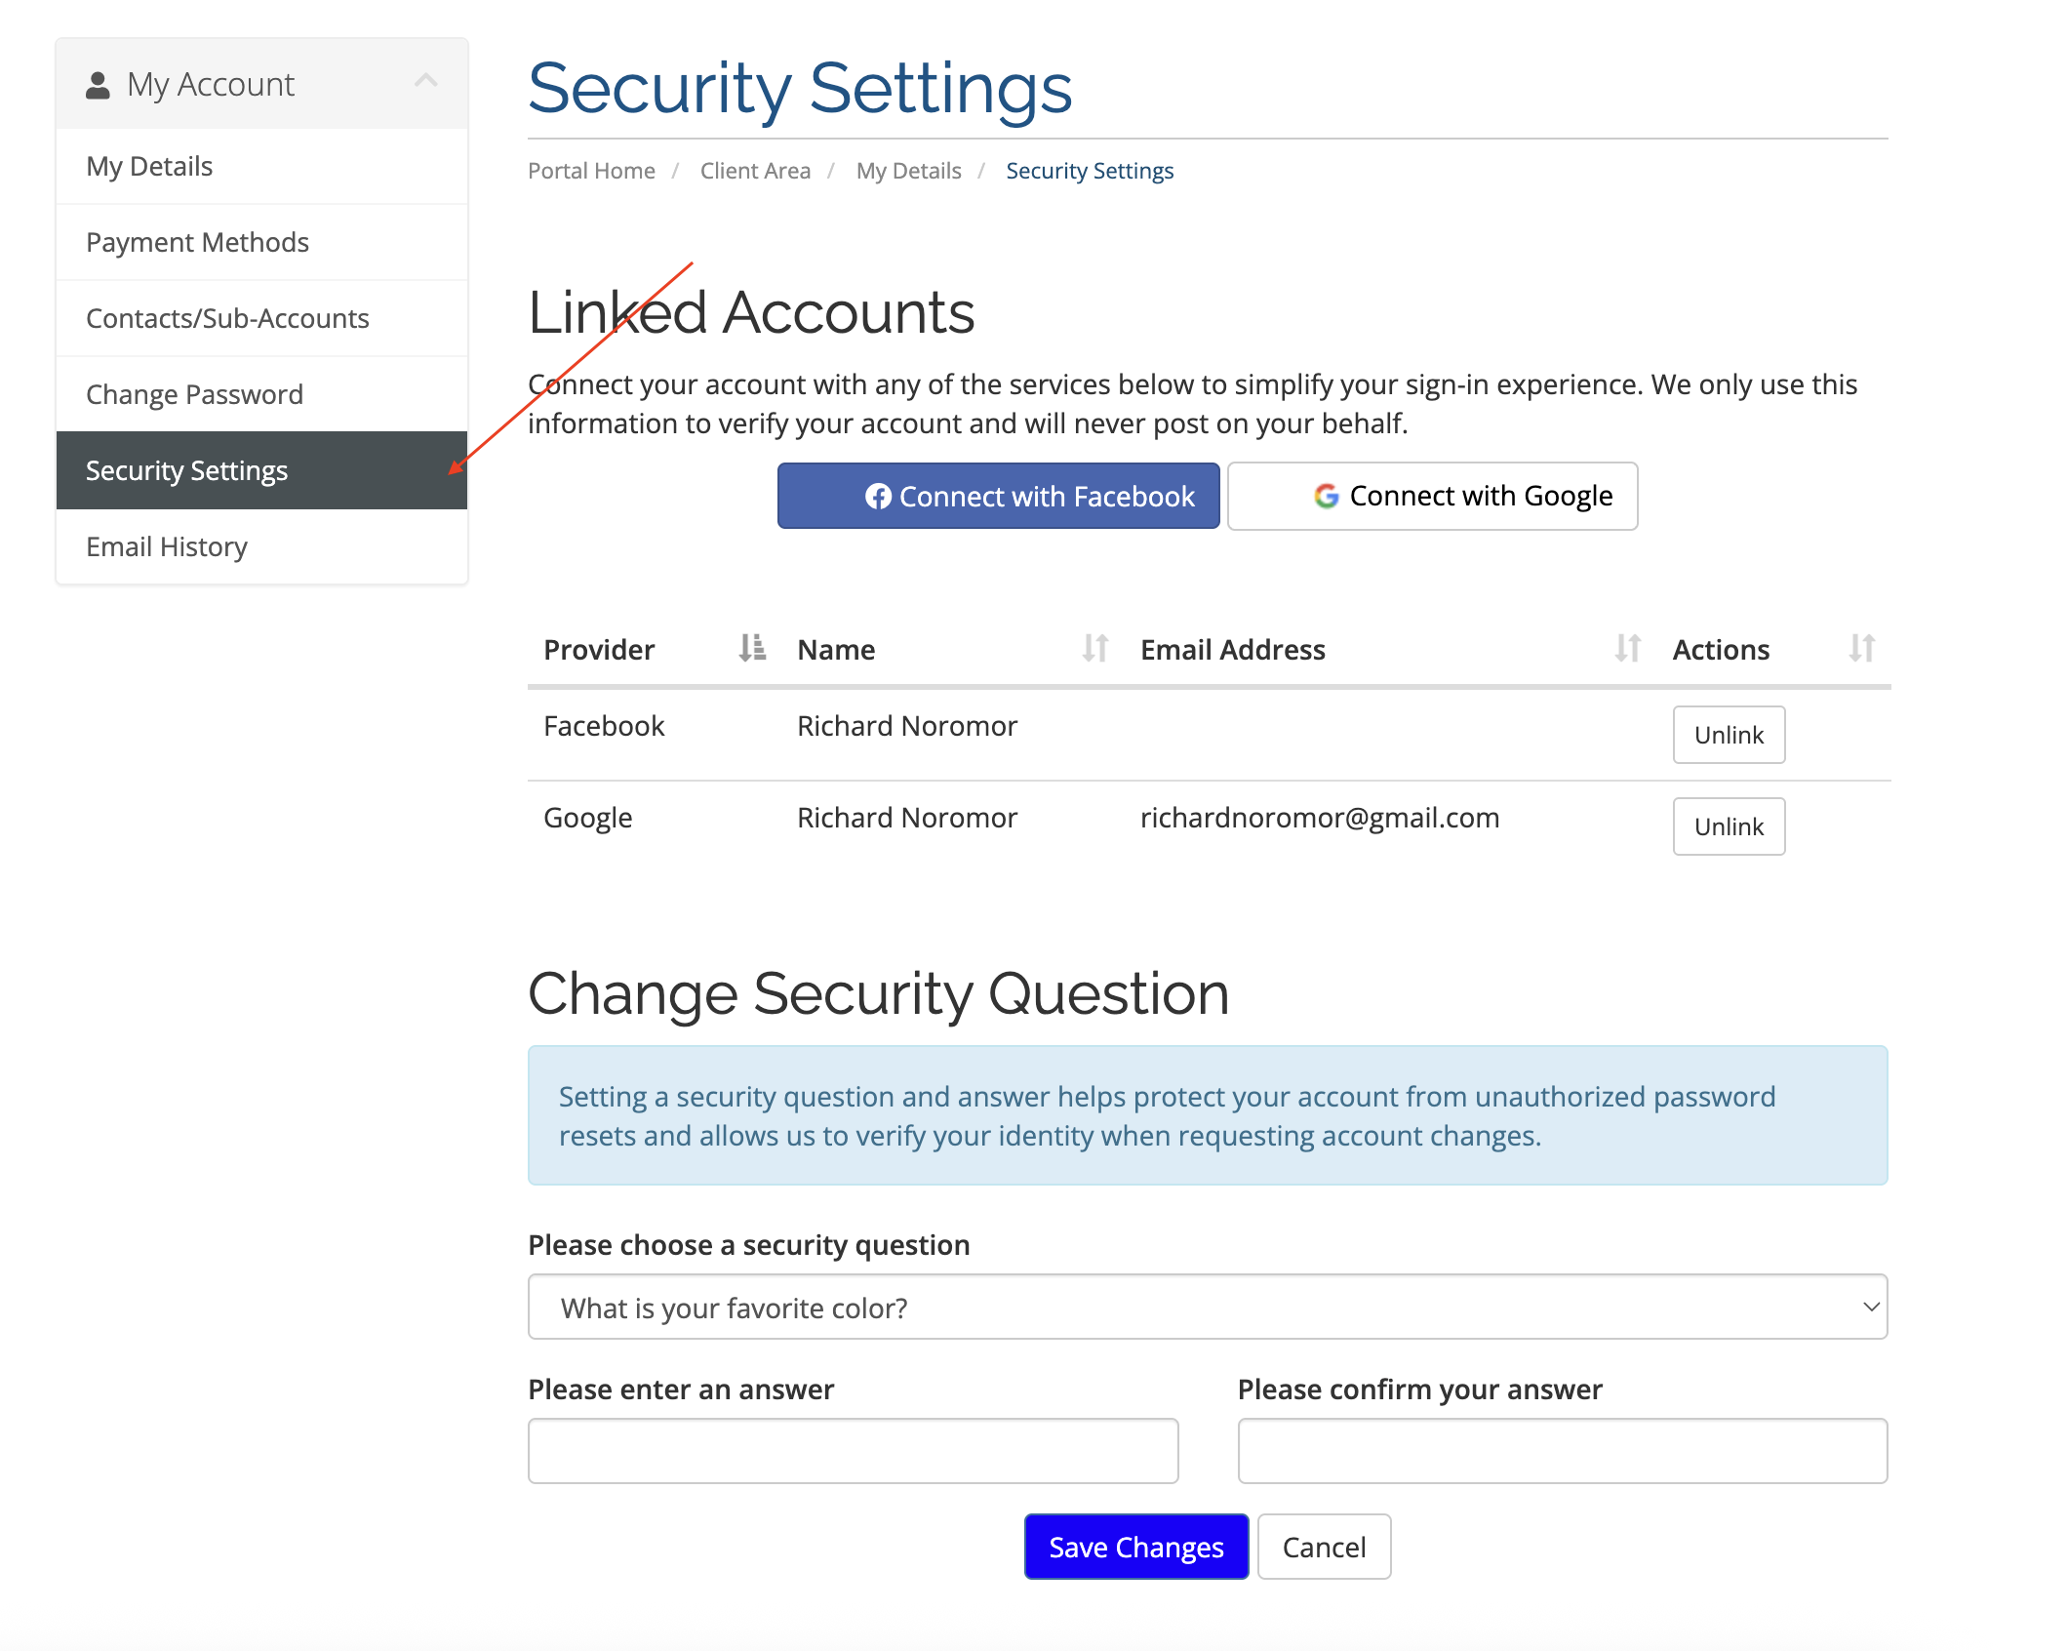Select Change Password in sidebar
This screenshot has width=2068, height=1651.
(x=194, y=394)
